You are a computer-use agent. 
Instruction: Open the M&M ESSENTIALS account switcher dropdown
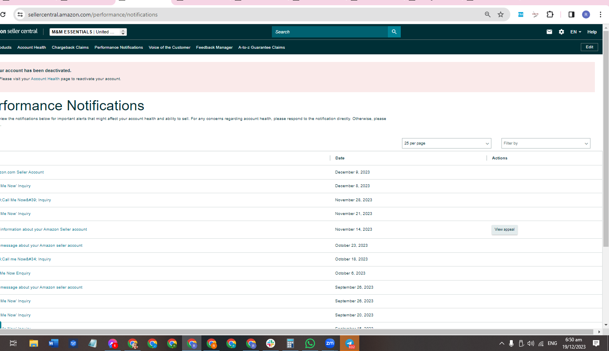point(88,32)
